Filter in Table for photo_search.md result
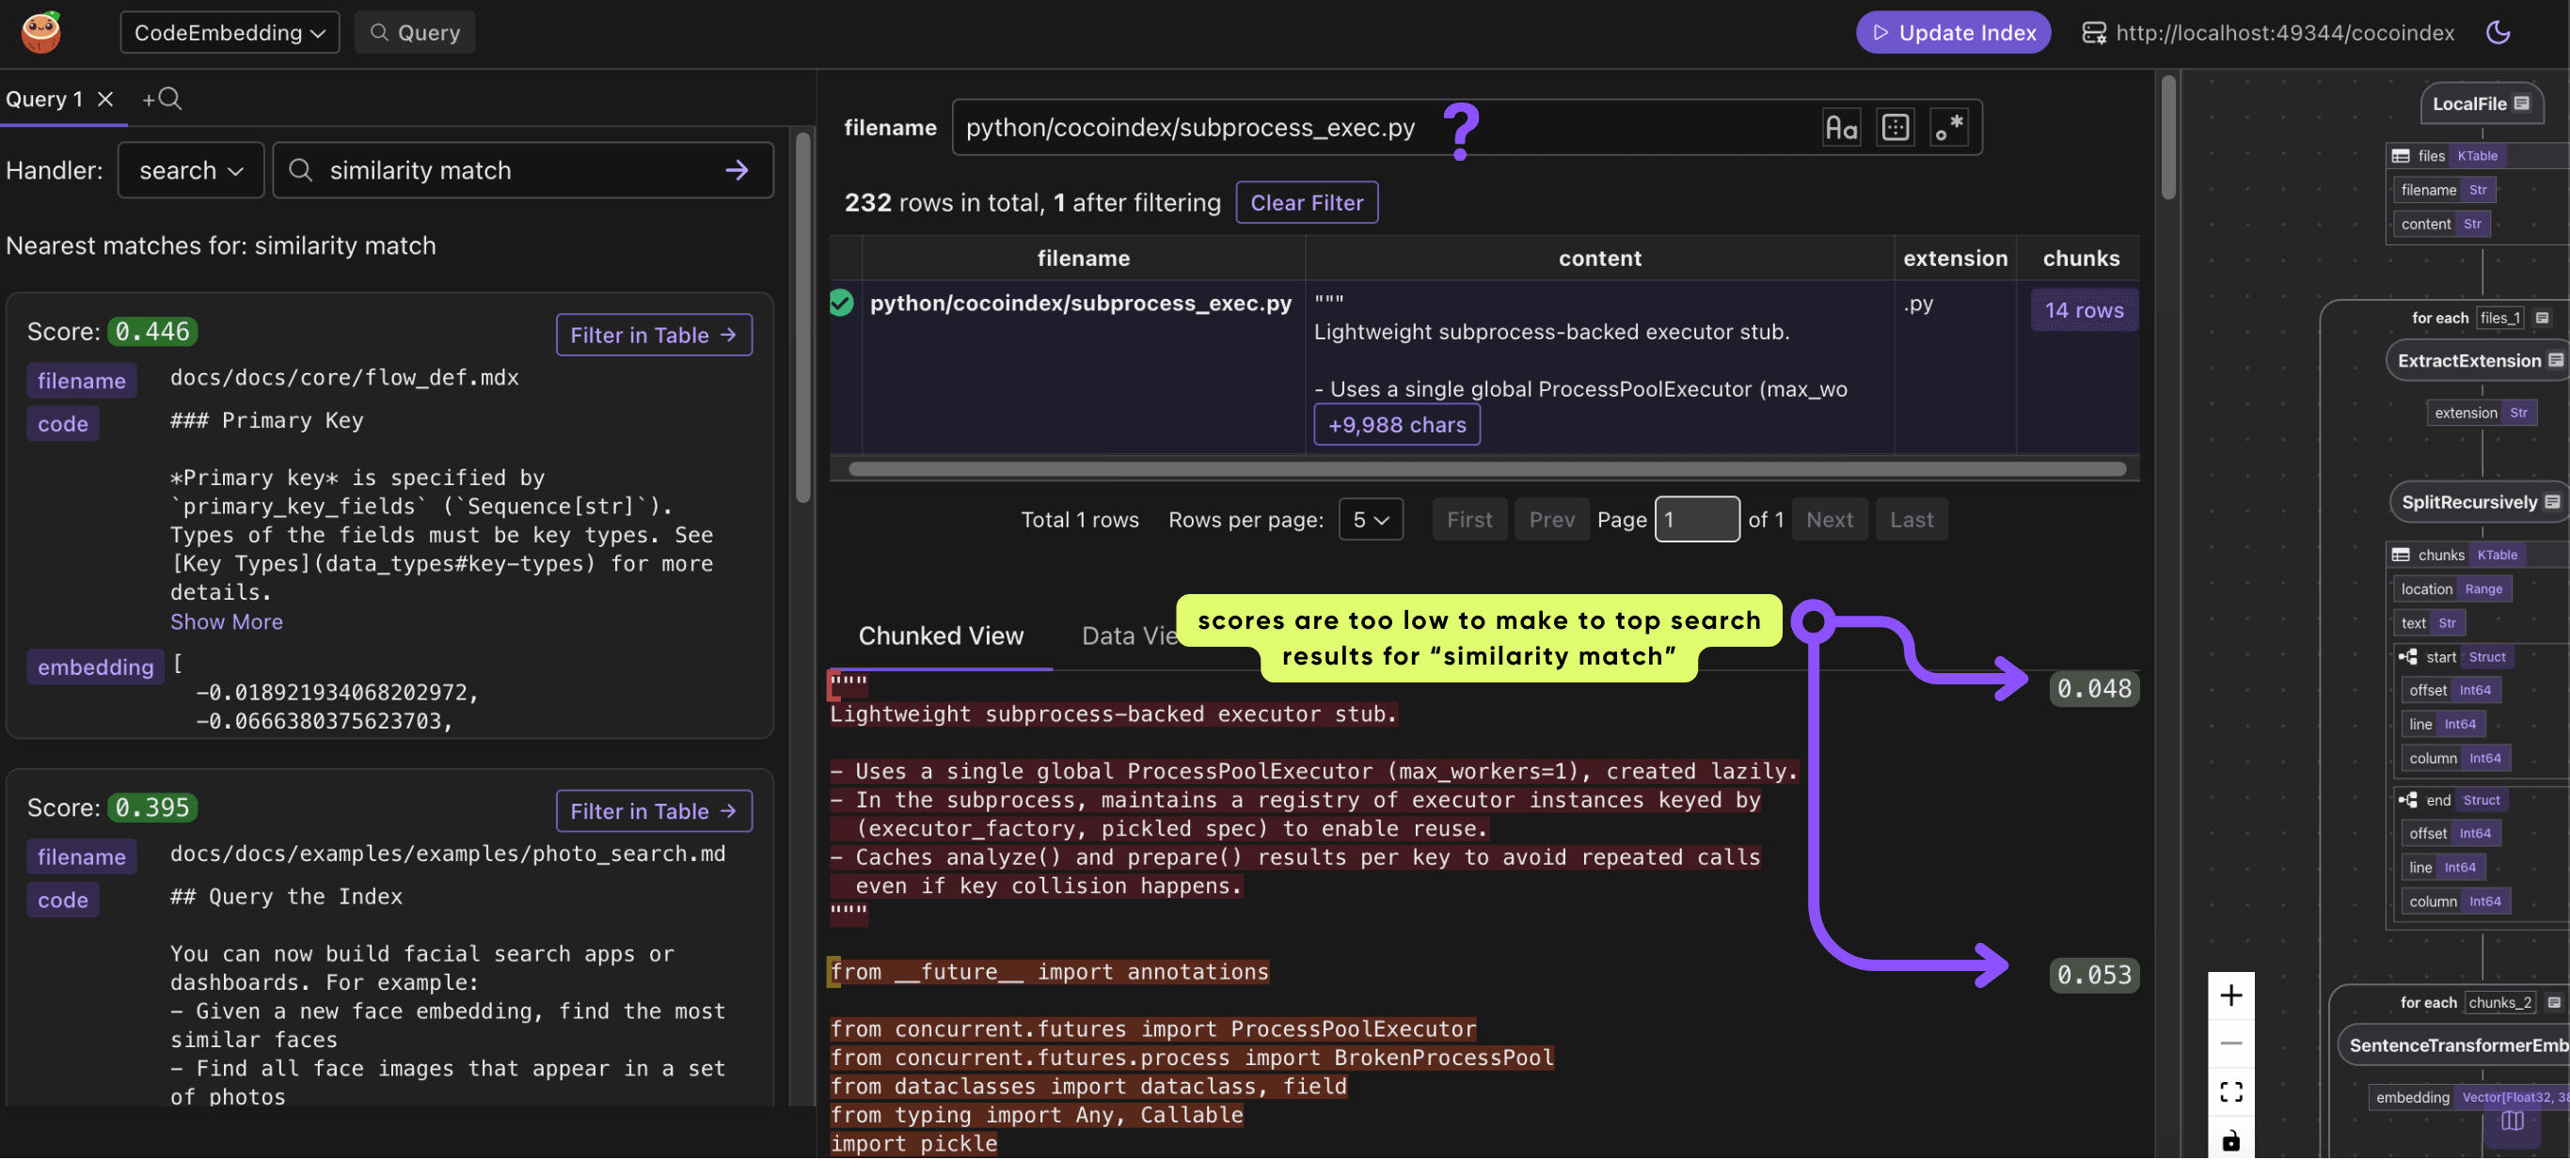 point(654,811)
